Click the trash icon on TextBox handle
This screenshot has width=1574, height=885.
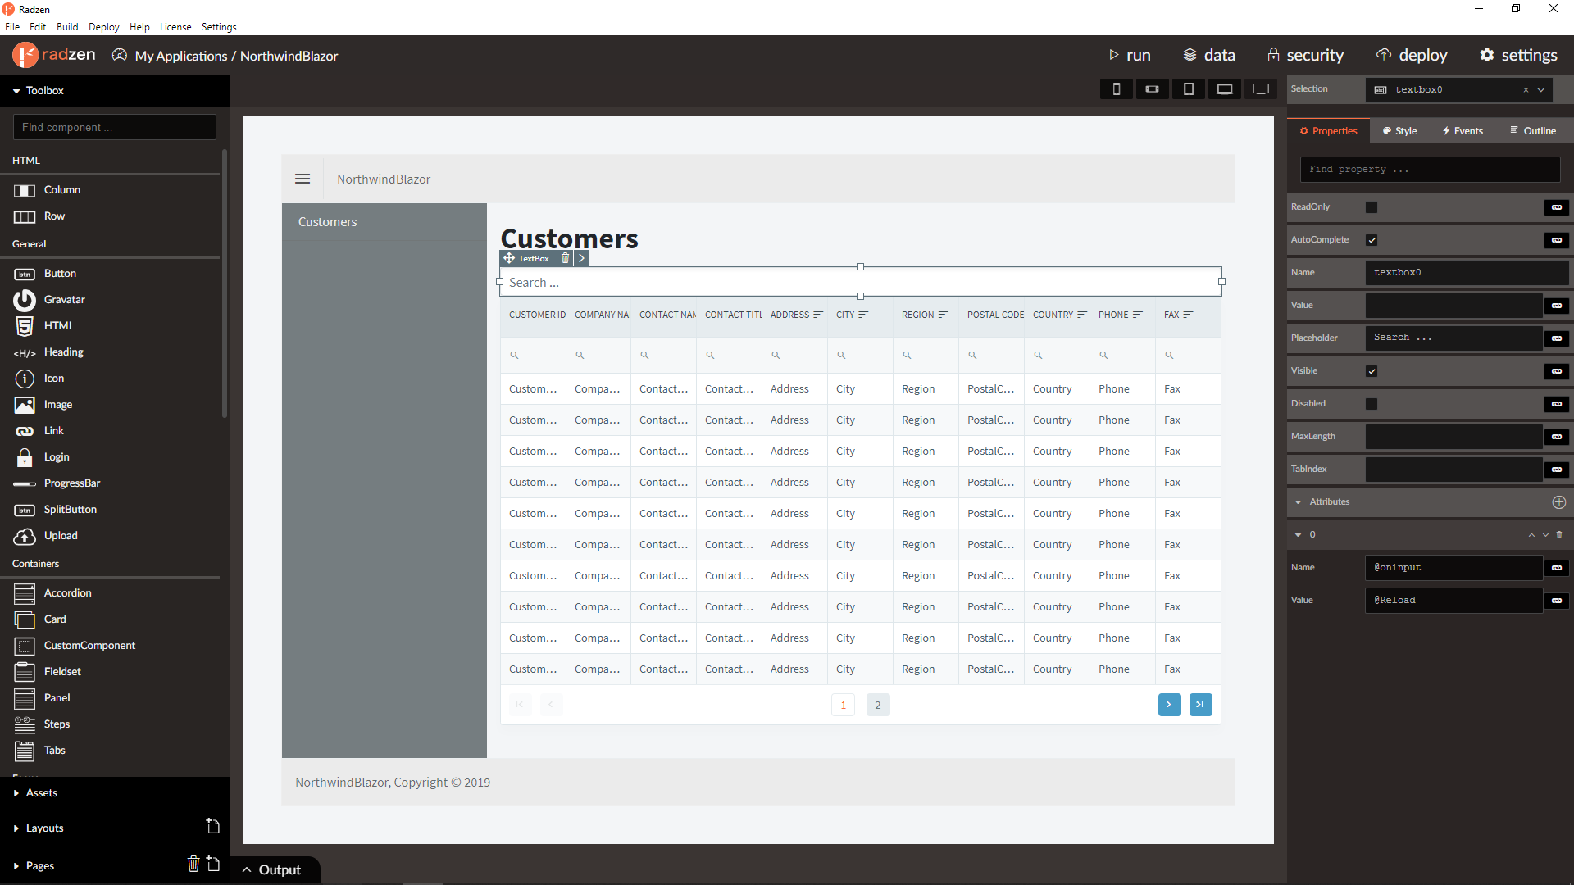565,258
